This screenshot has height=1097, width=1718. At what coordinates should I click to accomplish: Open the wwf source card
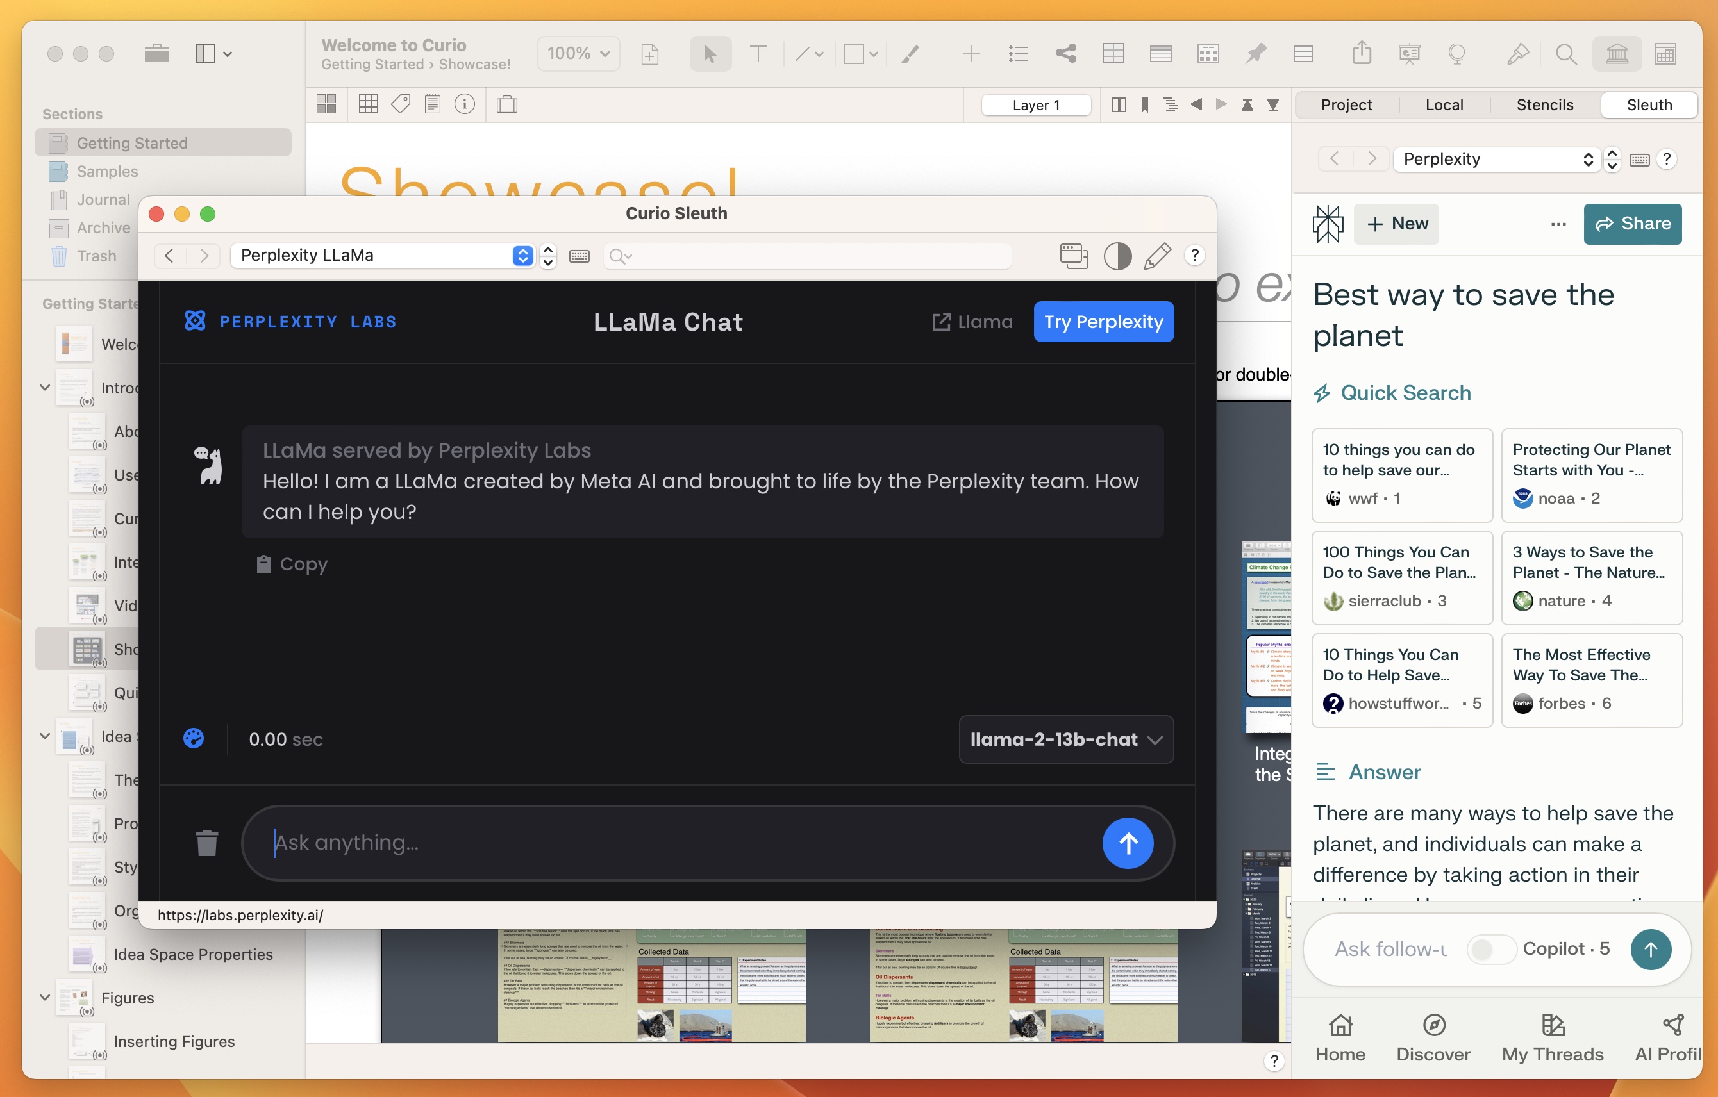click(1402, 474)
